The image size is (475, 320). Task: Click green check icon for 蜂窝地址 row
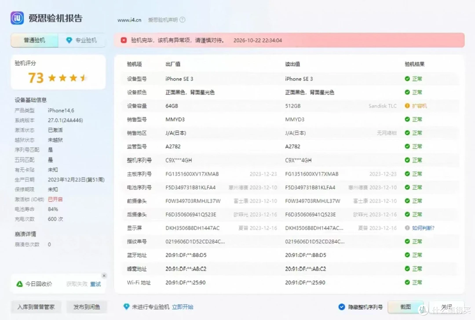click(407, 269)
